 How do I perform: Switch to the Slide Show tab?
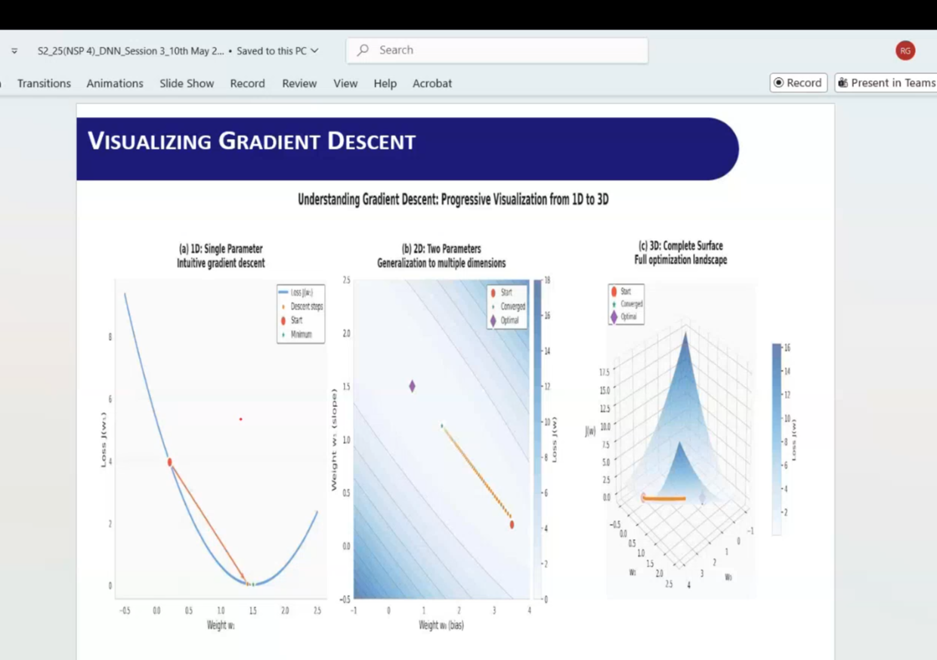[187, 83]
